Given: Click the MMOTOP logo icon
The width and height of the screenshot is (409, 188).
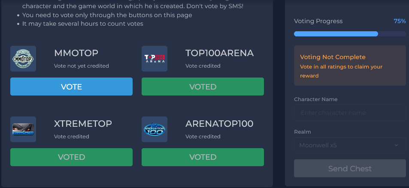Looking at the screenshot, I should [x=23, y=59].
